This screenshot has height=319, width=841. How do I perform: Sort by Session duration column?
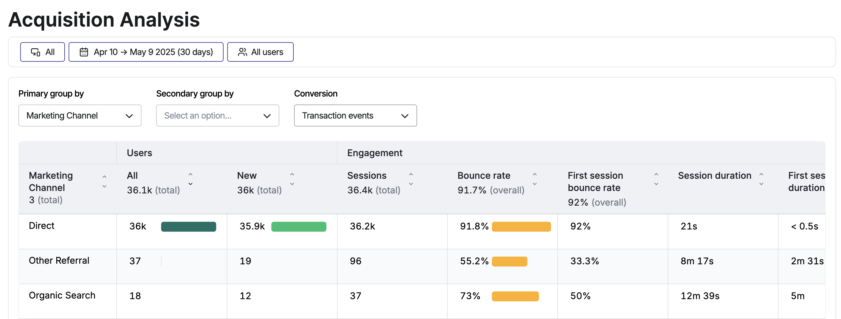(x=761, y=179)
